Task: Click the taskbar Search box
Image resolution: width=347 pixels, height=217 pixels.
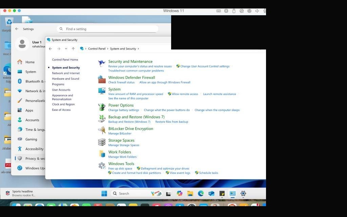Action: coord(136,194)
